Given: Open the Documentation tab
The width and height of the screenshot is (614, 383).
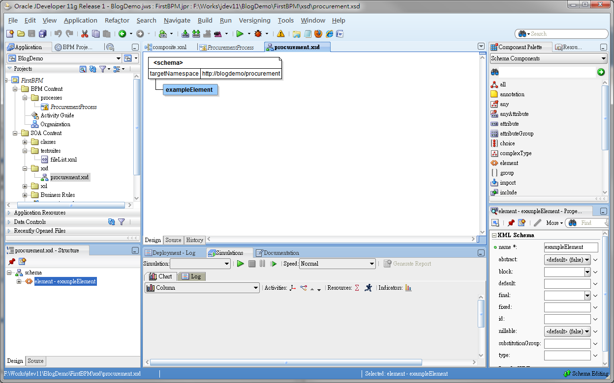Looking at the screenshot, I should (x=277, y=253).
